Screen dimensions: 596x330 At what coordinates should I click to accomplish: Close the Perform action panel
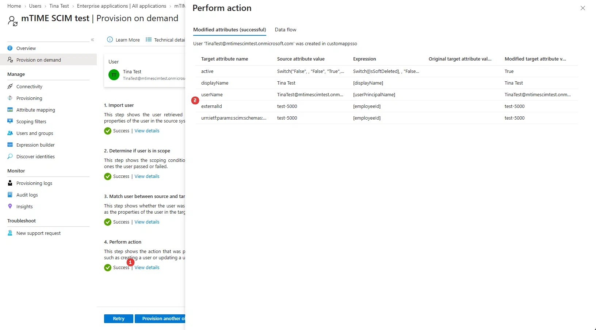583,8
